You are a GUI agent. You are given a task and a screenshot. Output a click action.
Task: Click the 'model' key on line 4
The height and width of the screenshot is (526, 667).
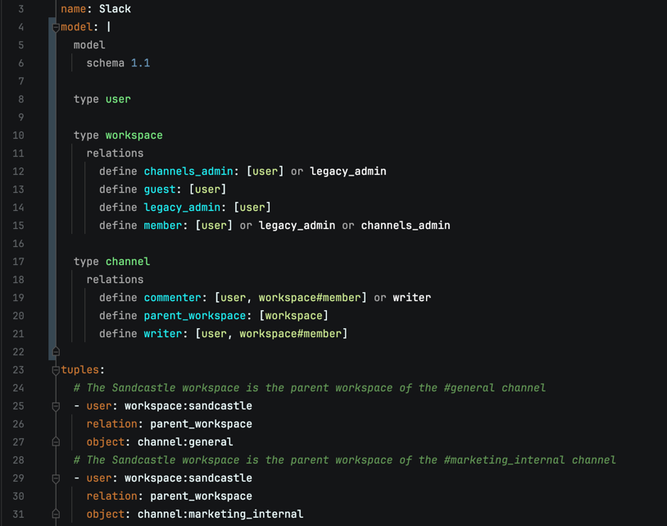(76, 27)
